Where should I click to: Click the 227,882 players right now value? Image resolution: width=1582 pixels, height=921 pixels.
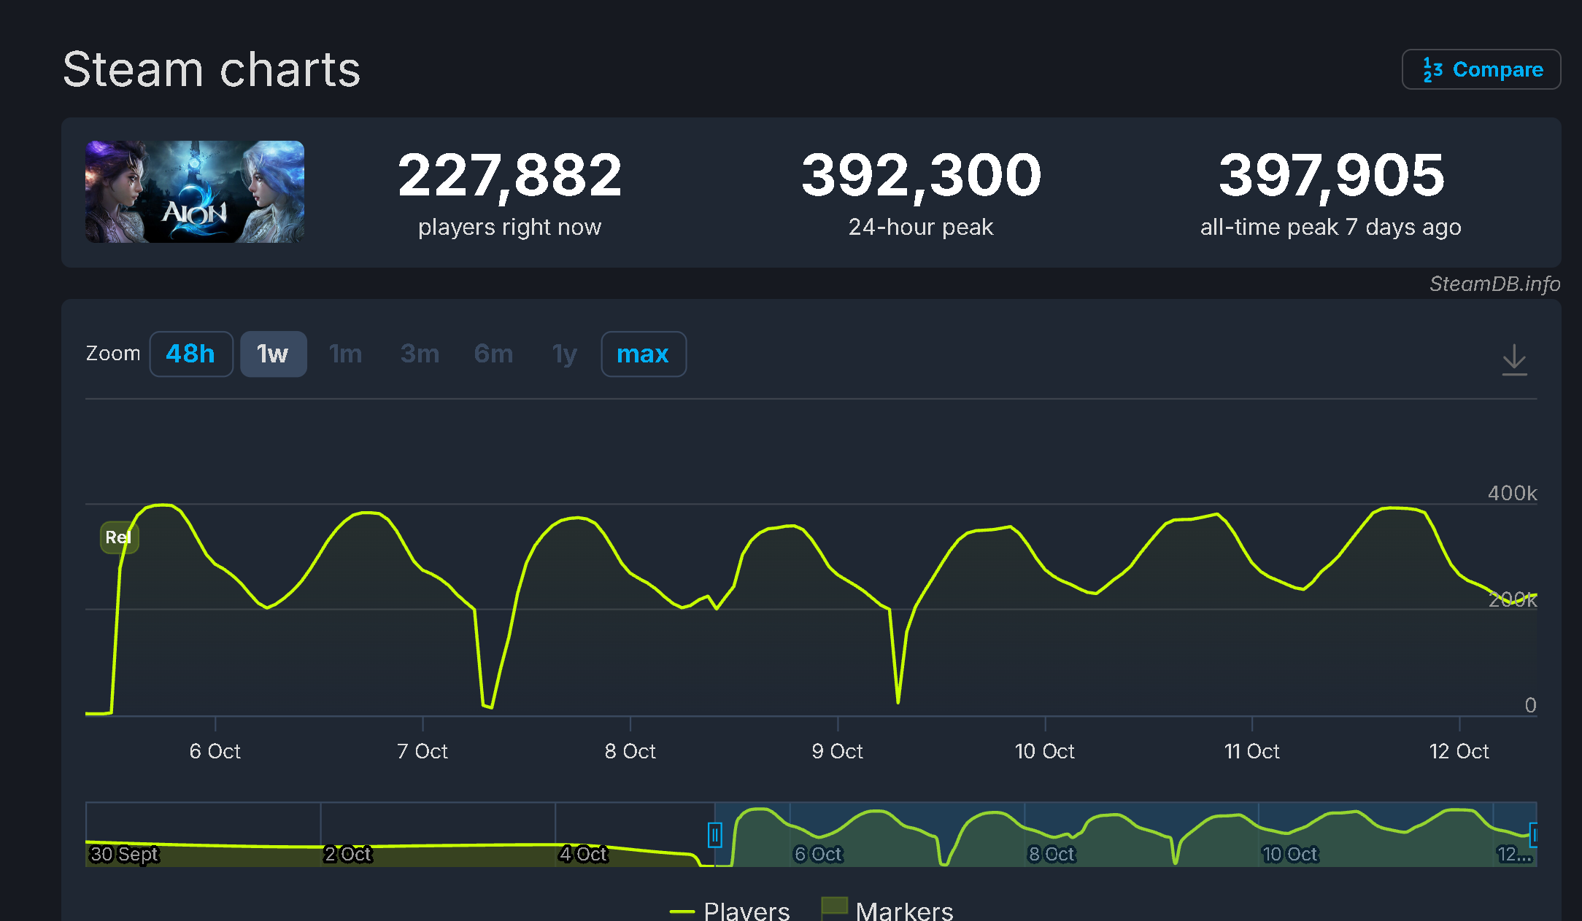coord(509,176)
